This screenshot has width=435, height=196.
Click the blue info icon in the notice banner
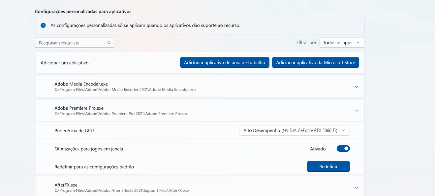(43, 25)
